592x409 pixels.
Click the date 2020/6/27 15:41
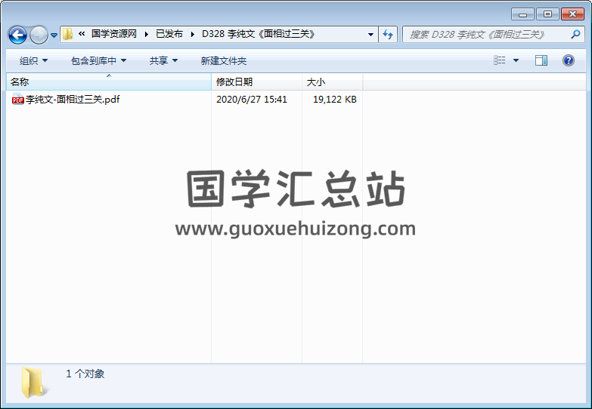[x=252, y=99]
